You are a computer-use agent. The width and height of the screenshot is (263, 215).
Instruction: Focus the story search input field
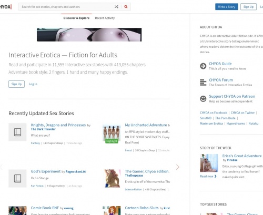point(67,7)
